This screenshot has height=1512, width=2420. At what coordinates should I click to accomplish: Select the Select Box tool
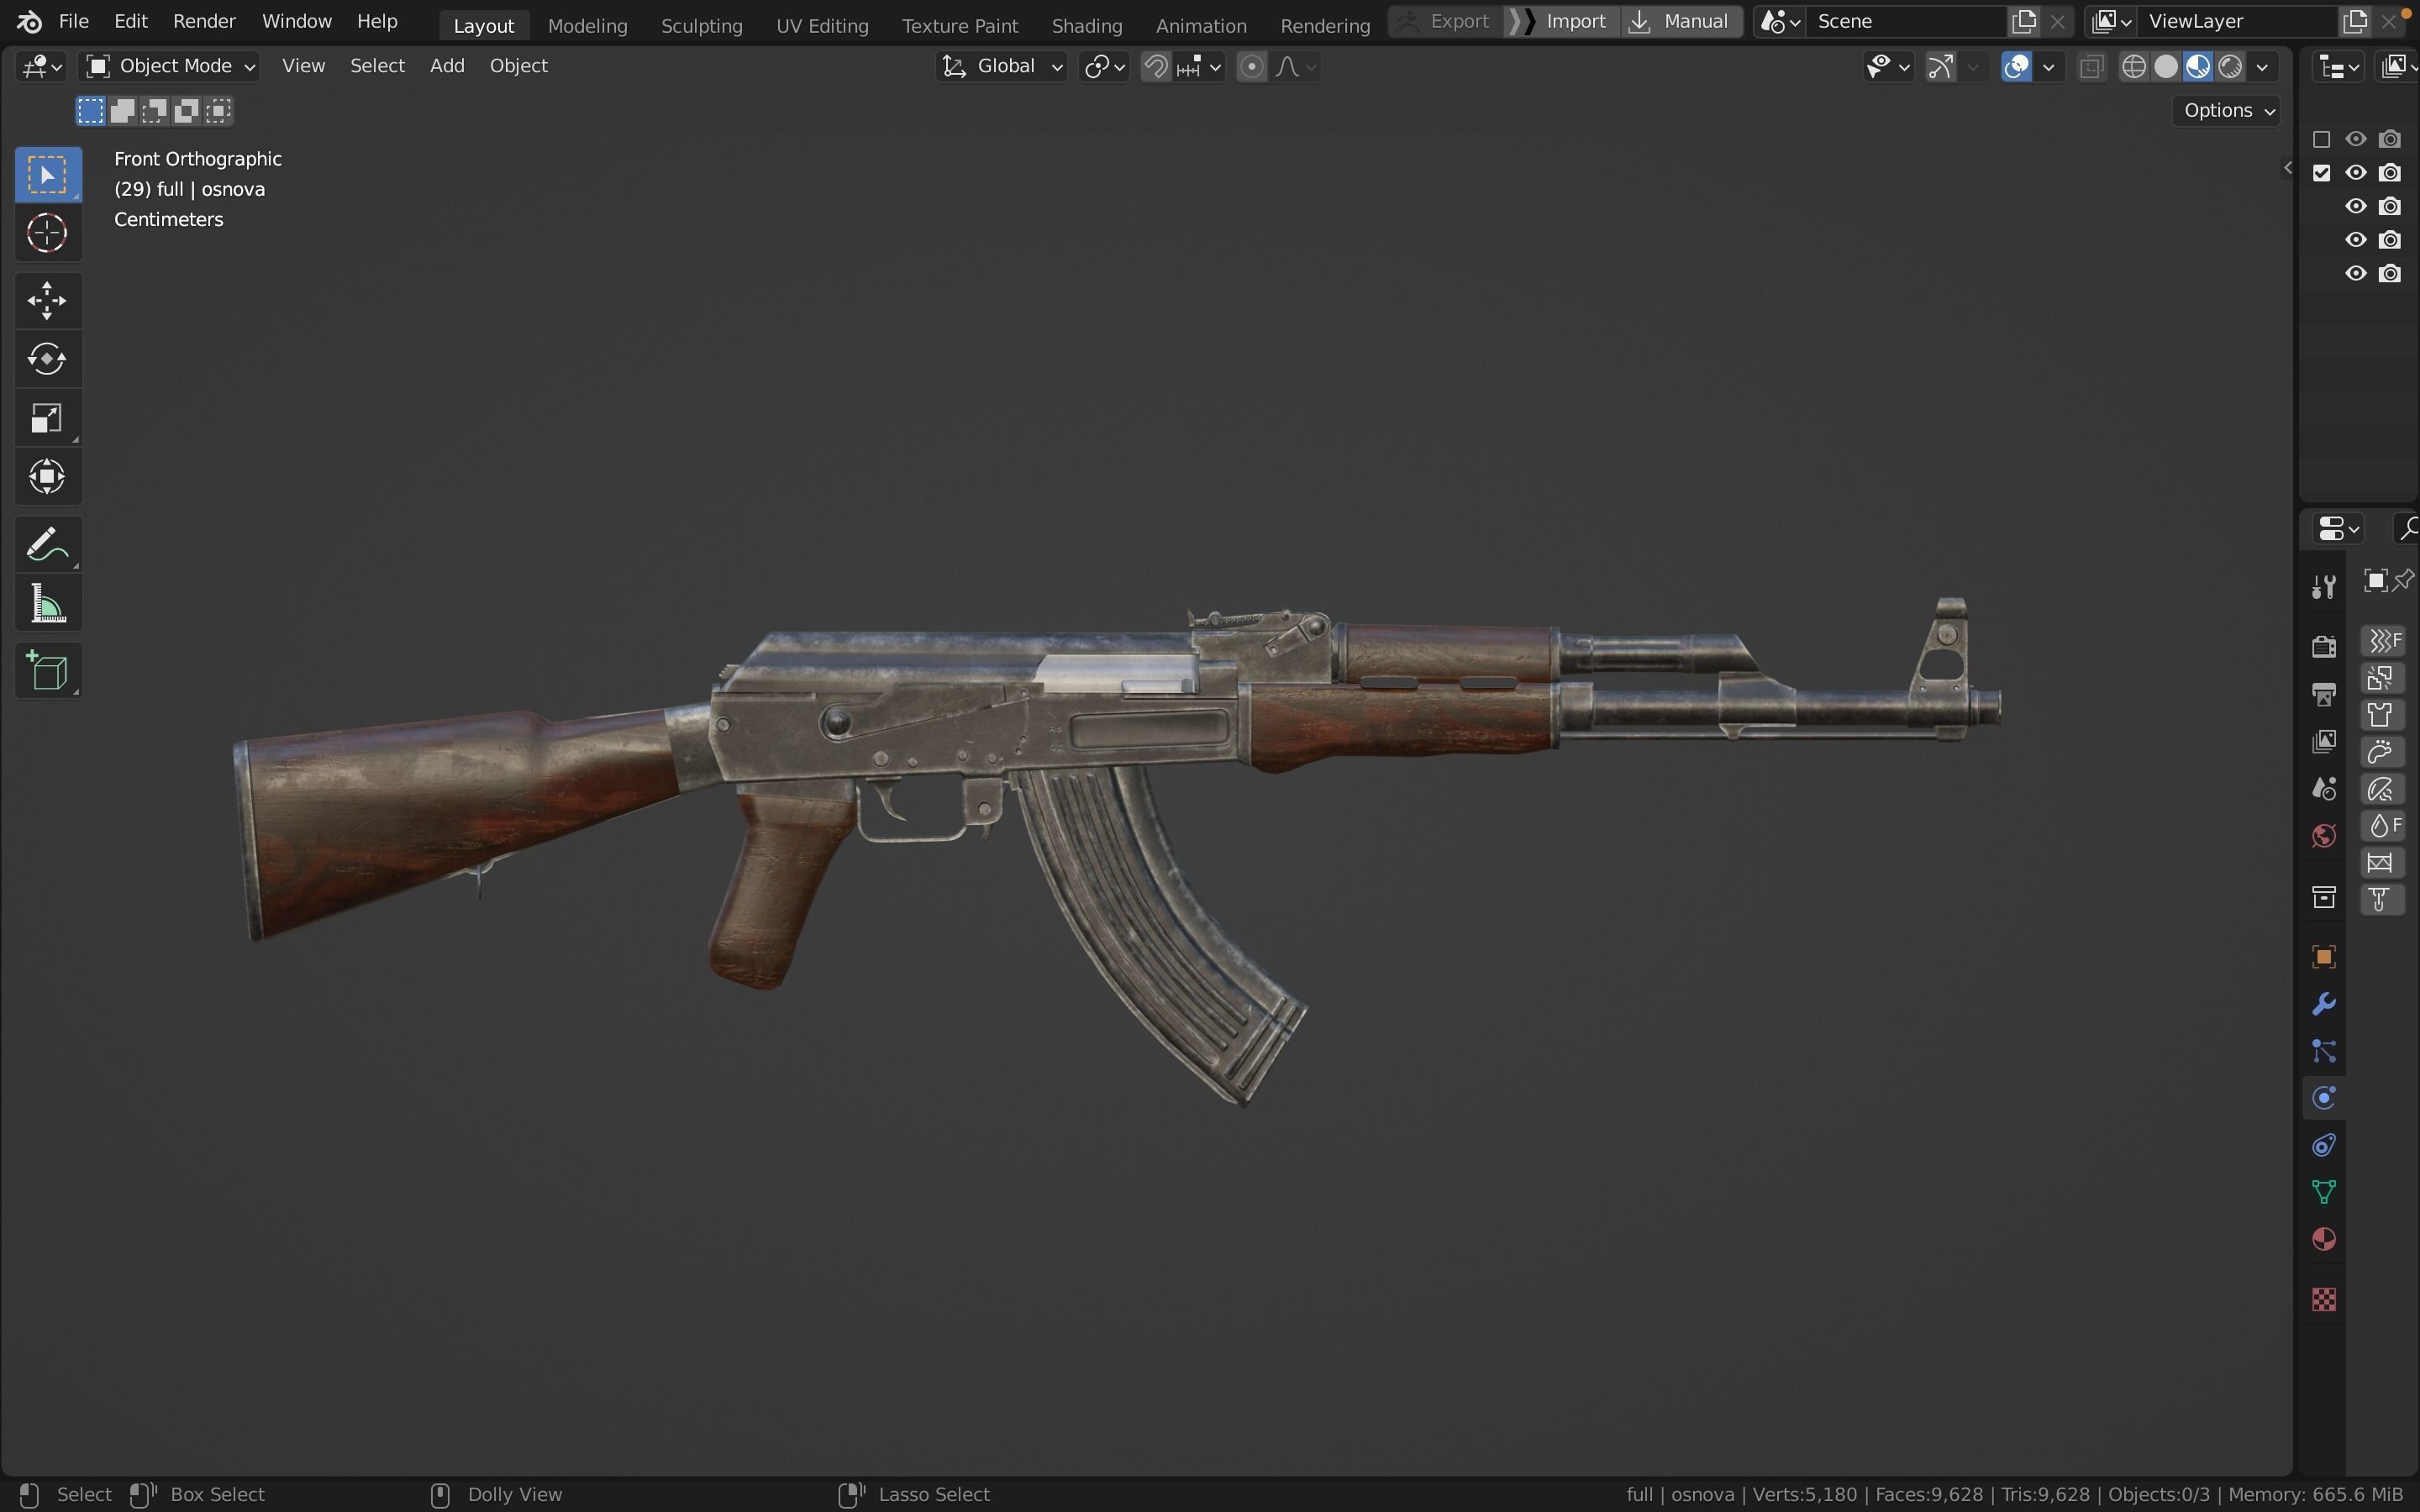(x=47, y=175)
